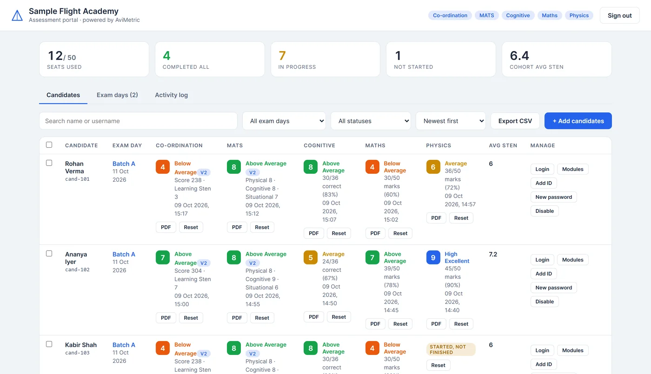Screen dimensions: 651x374
Task: Click the Avg Sten column header
Action: point(503,145)
